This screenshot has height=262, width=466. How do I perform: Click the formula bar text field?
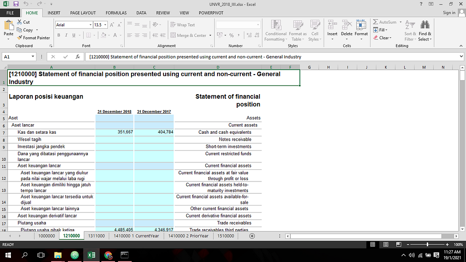(x=272, y=57)
